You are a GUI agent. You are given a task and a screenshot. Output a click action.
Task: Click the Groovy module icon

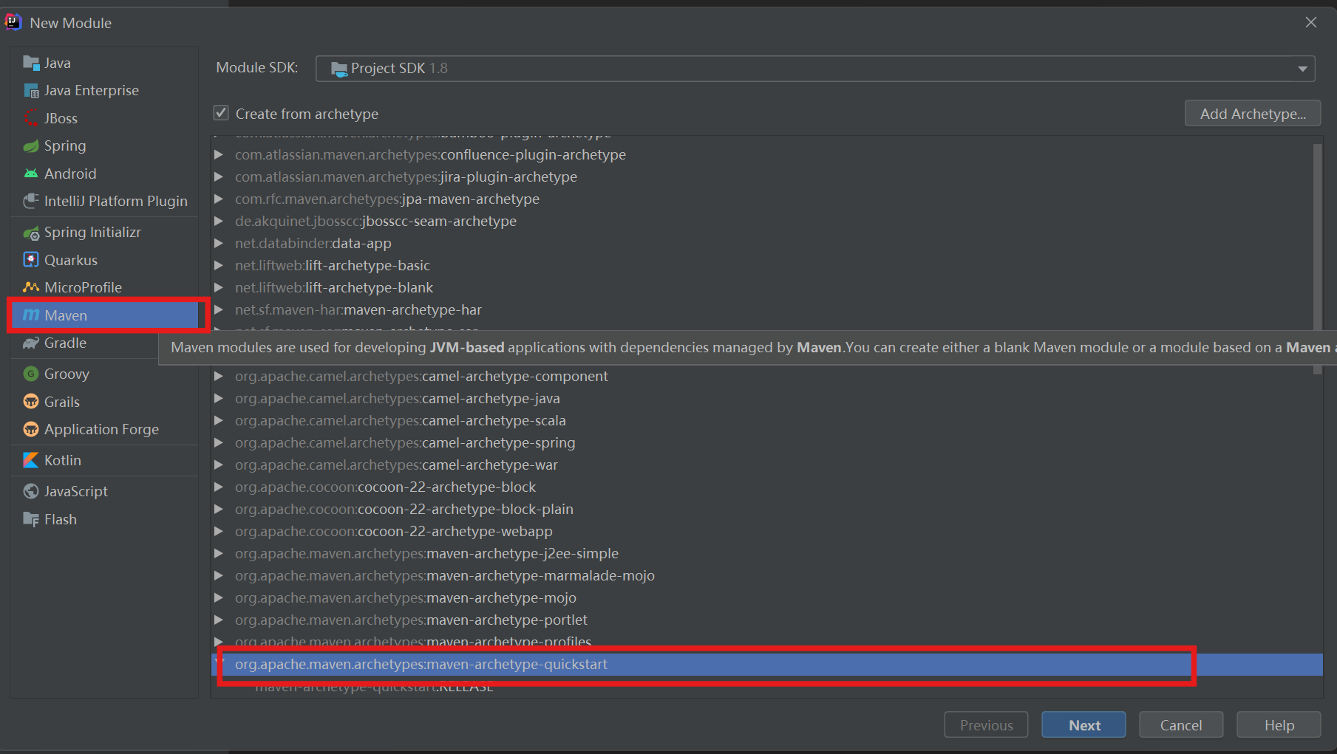pos(31,374)
